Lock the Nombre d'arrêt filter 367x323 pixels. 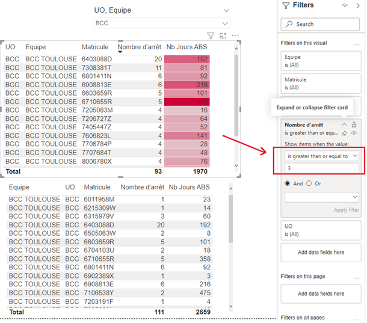tap(354, 125)
